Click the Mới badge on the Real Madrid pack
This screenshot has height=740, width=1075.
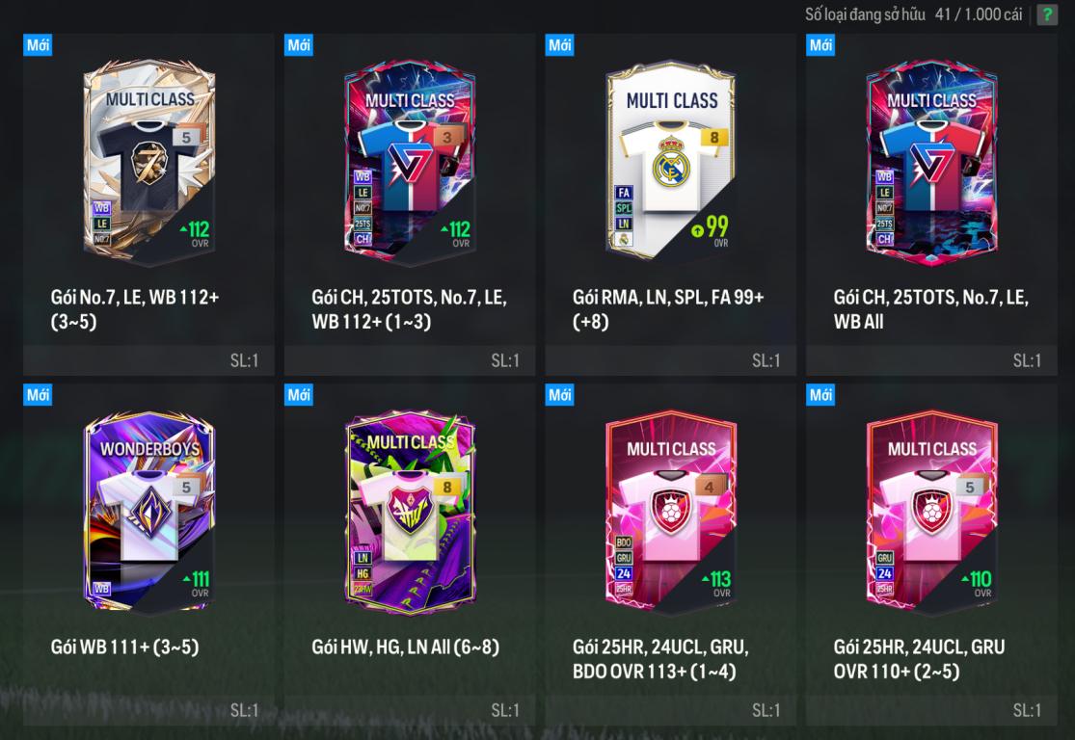559,45
